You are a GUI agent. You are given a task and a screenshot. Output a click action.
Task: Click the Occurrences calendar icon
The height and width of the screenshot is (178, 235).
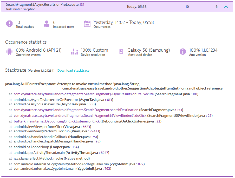[87, 24]
